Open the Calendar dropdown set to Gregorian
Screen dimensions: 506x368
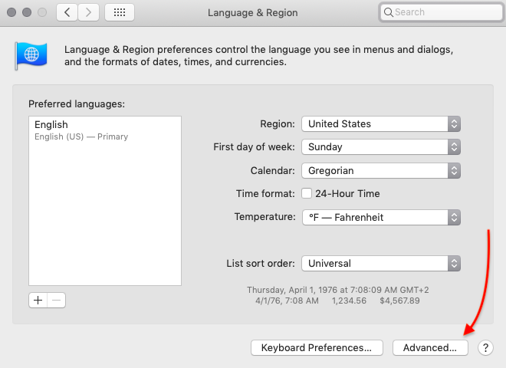click(x=381, y=170)
